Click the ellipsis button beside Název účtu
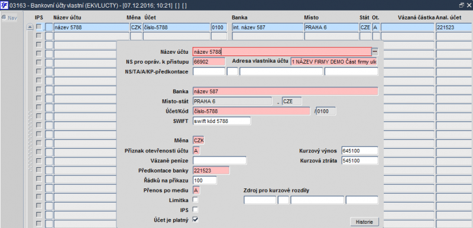473x228 pixels. [375, 51]
